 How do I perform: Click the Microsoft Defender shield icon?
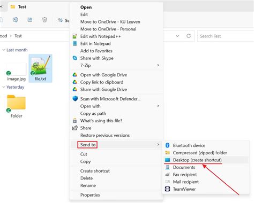(x=75, y=99)
